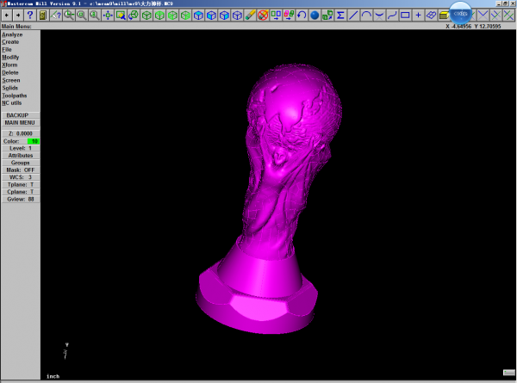Click the Level: 1 button
The image size is (517, 383).
point(21,148)
